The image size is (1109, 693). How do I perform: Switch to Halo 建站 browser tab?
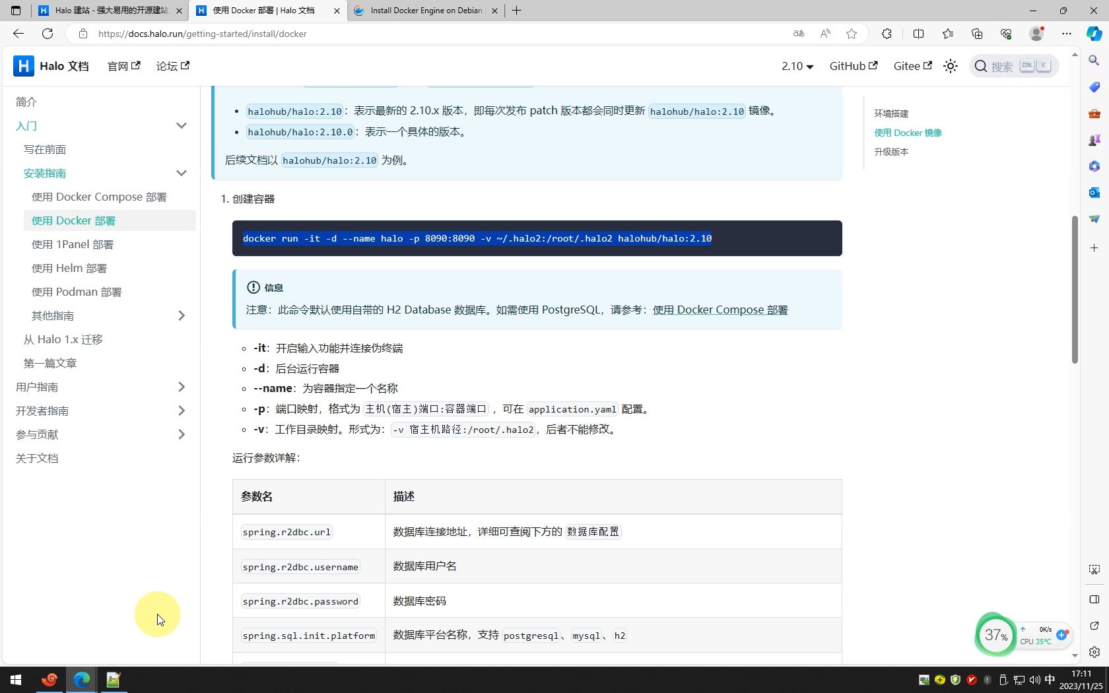click(x=110, y=11)
